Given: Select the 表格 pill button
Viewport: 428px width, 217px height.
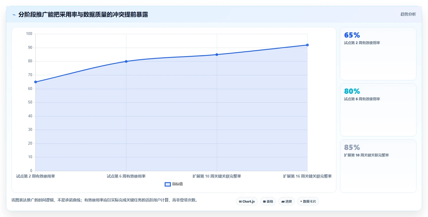Looking at the screenshot, I should coord(268,201).
